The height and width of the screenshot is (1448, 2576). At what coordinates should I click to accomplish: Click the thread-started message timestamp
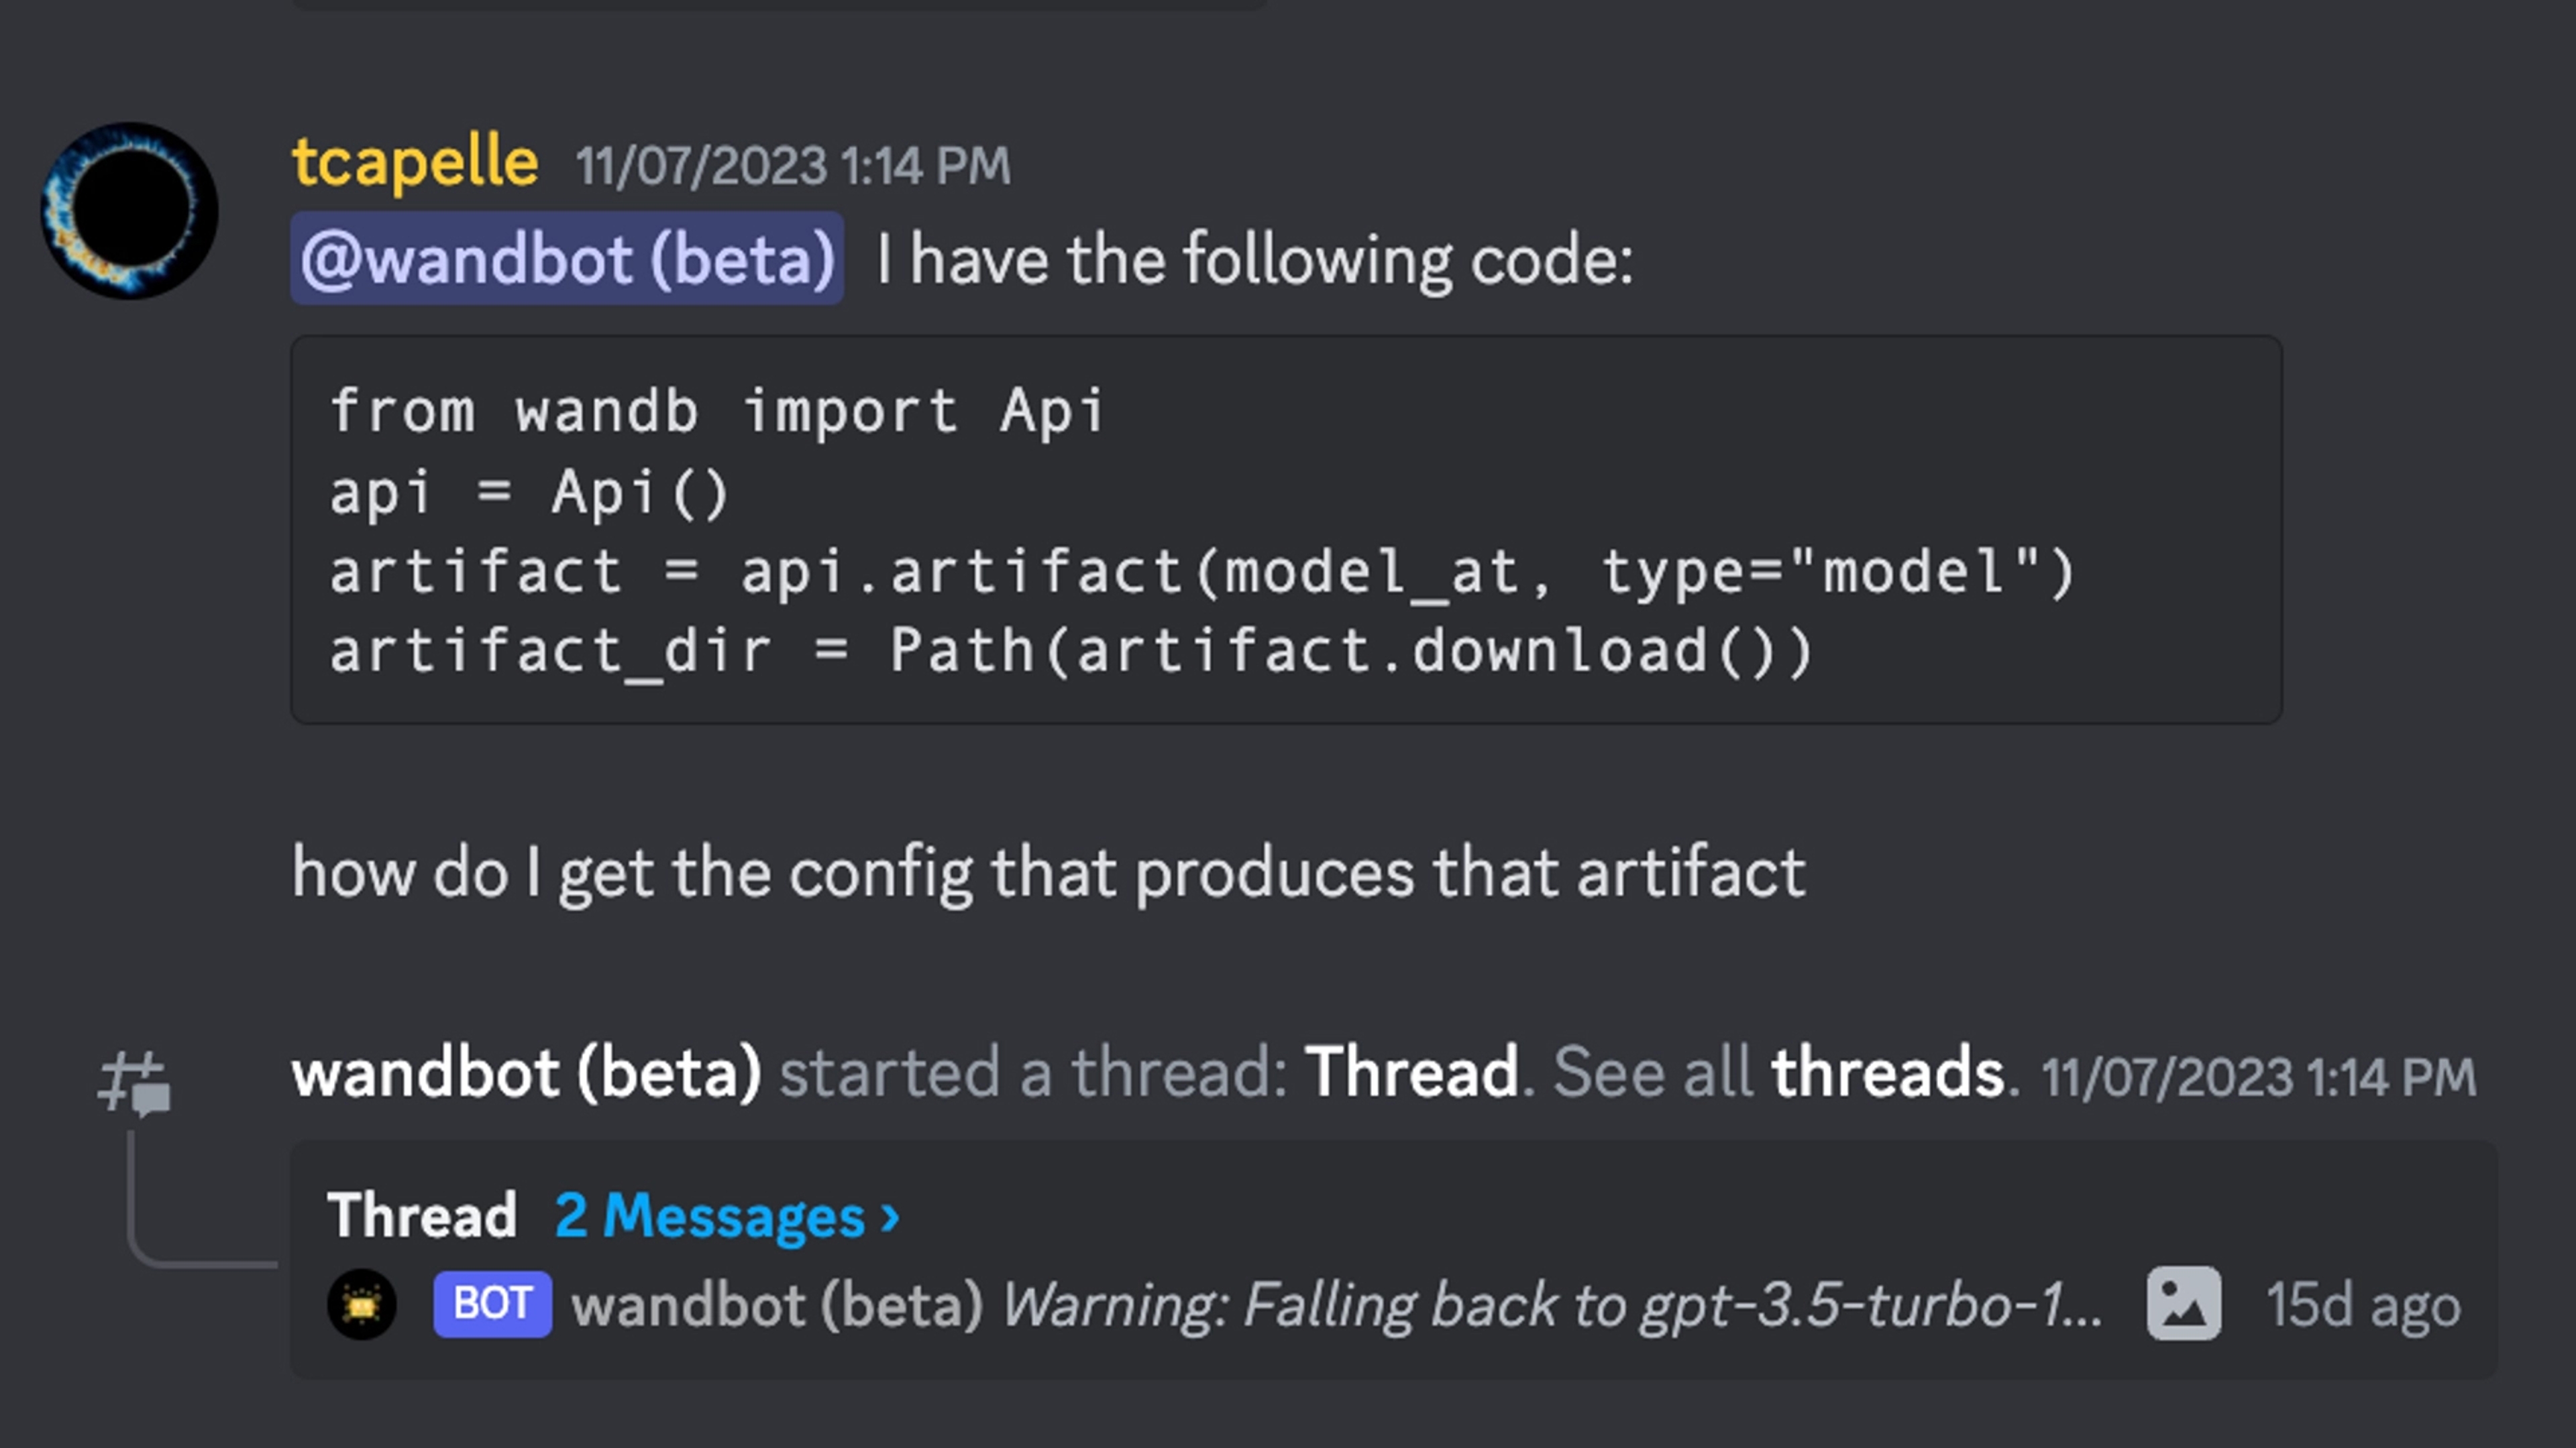point(2258,1077)
